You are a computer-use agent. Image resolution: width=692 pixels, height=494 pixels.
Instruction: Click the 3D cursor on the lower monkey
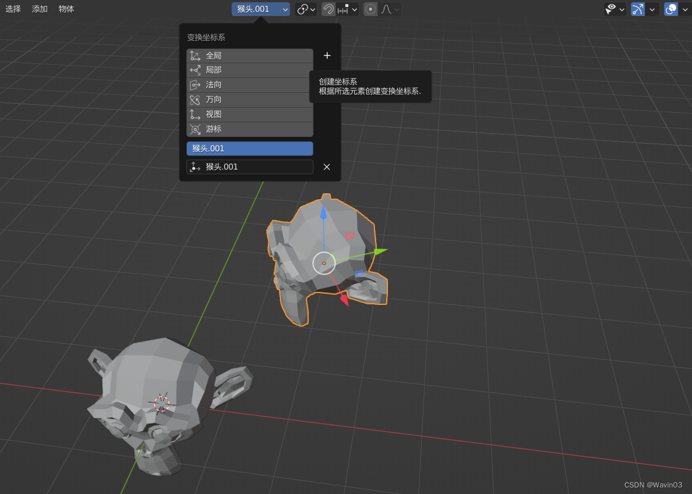point(161,404)
